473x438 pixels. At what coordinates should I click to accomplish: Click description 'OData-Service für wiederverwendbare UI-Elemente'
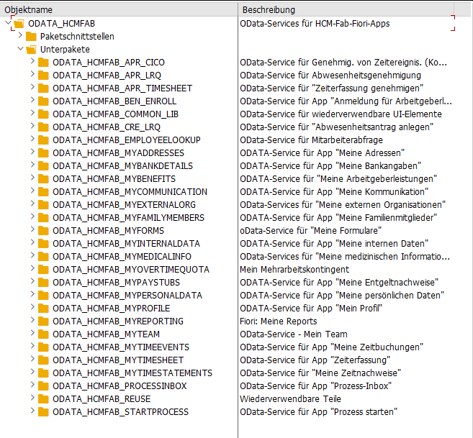[341, 114]
